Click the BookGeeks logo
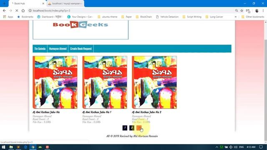Image resolution: width=267 pixels, height=150 pixels. [x=81, y=25]
